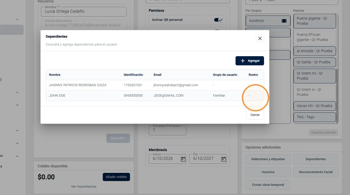
Task: Click email jhonnyredroban2@gmail.com
Action: click(x=176, y=85)
